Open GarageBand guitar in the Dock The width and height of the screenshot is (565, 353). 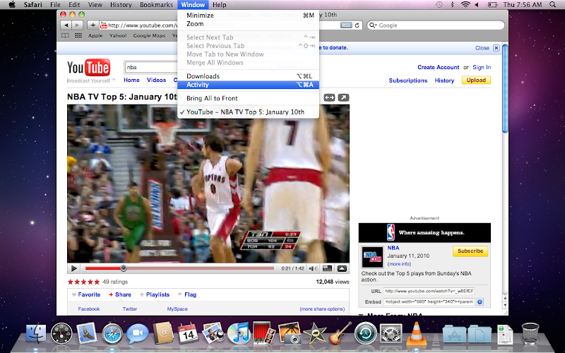tap(340, 333)
